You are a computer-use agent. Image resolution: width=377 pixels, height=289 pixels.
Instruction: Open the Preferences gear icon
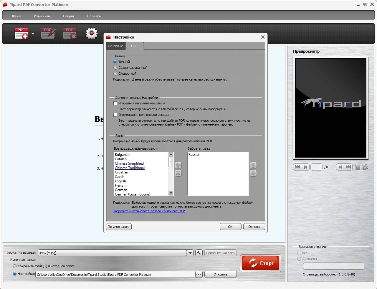coord(92,34)
